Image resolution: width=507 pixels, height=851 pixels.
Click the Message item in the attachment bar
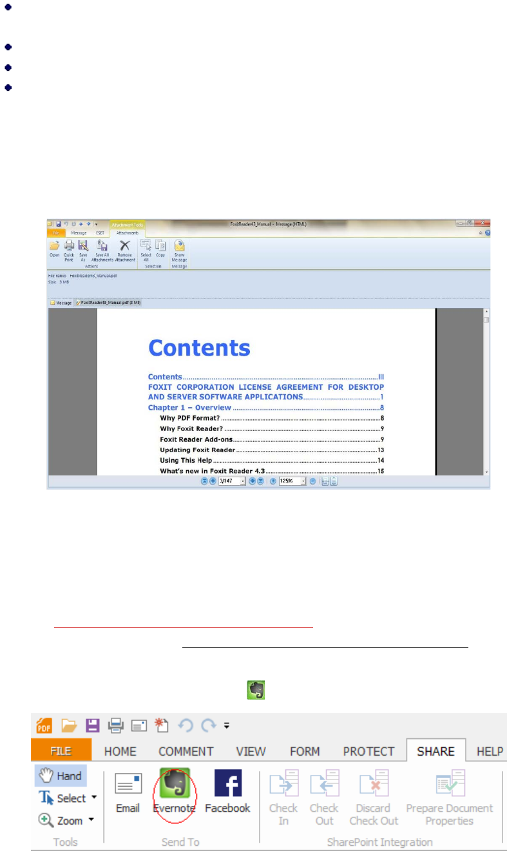pos(61,302)
